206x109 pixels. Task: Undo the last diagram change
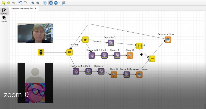(20, 3)
